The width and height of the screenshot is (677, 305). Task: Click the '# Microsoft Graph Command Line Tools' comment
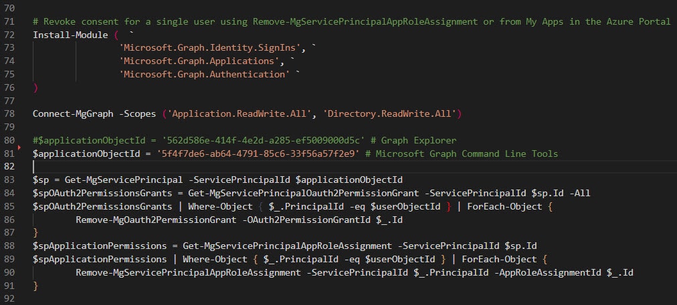click(x=462, y=154)
